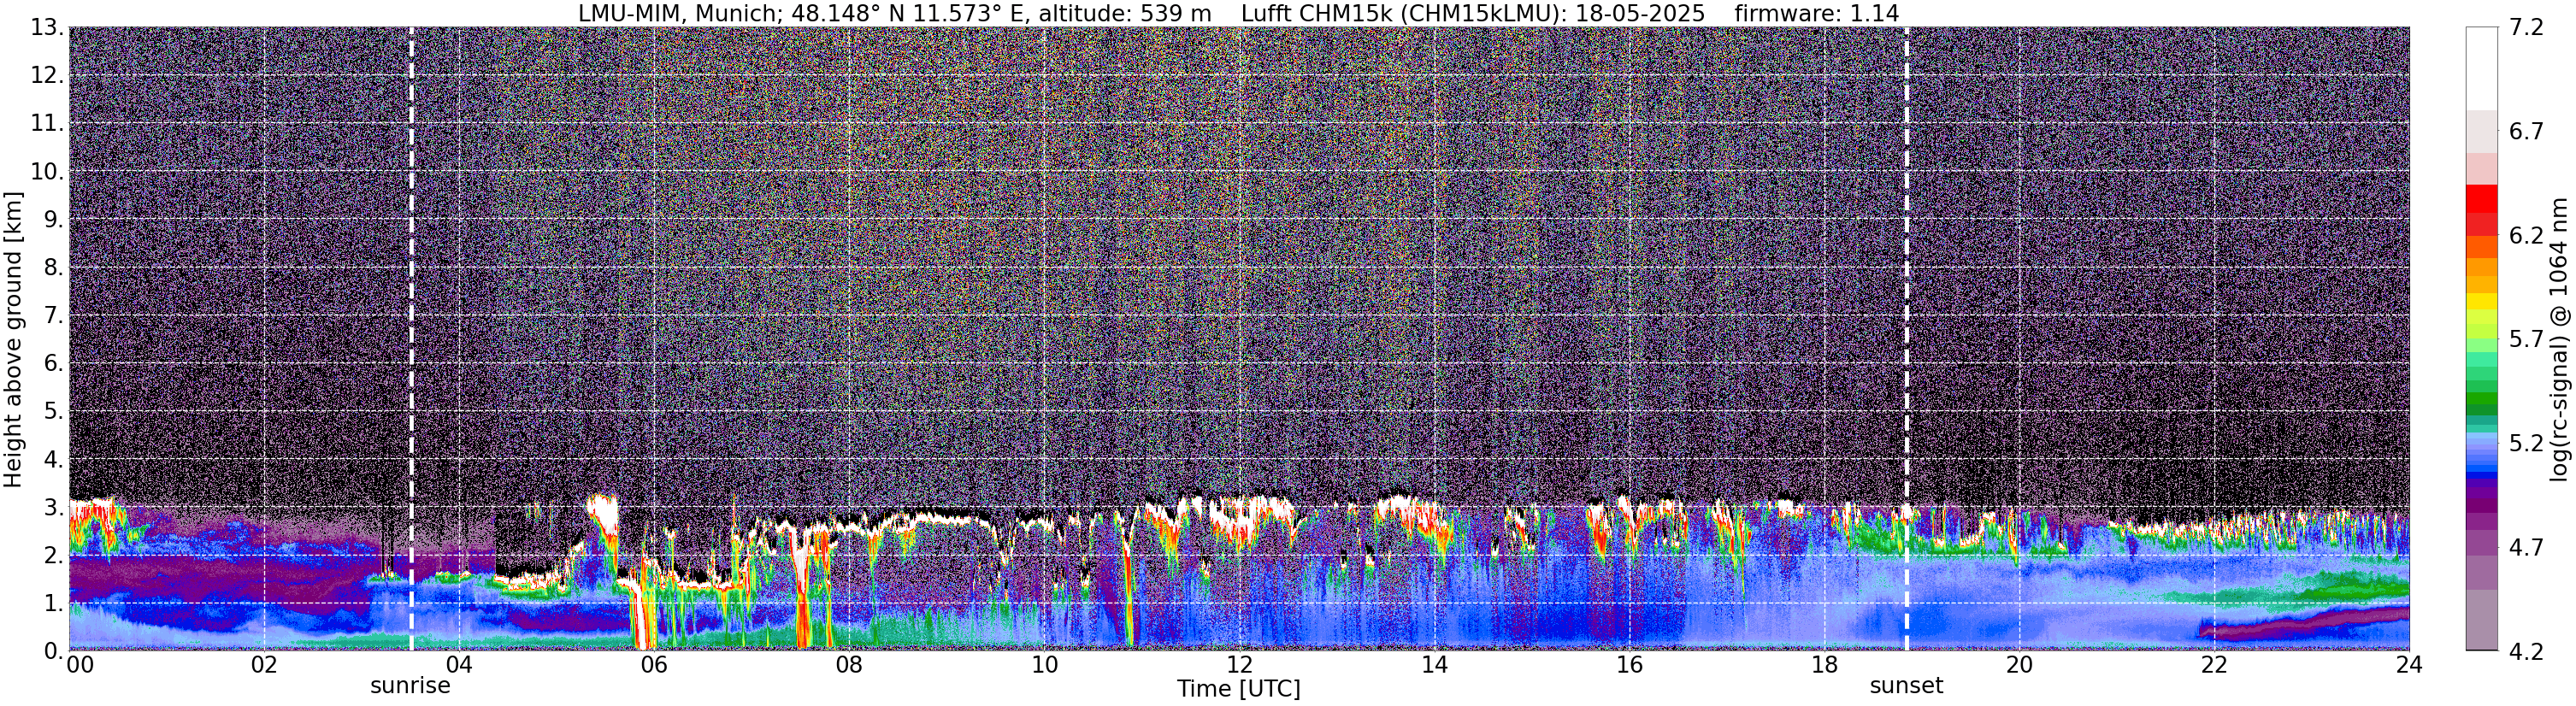2576x706 pixels.
Task: Click the 'Time [UTC]' axis label
Action: tap(1239, 689)
